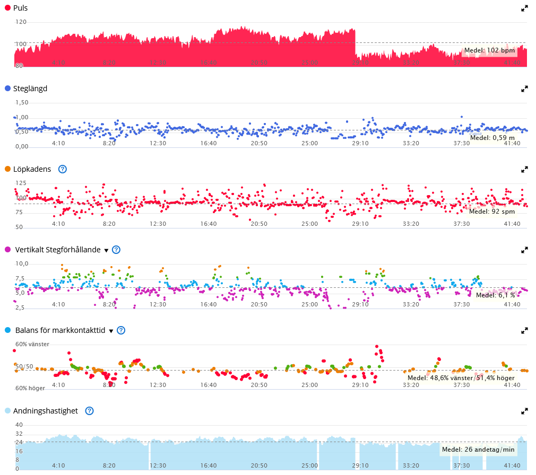Click the '60% höger' axis label
Screen dimensions: 536x475
pyautogui.click(x=30, y=388)
